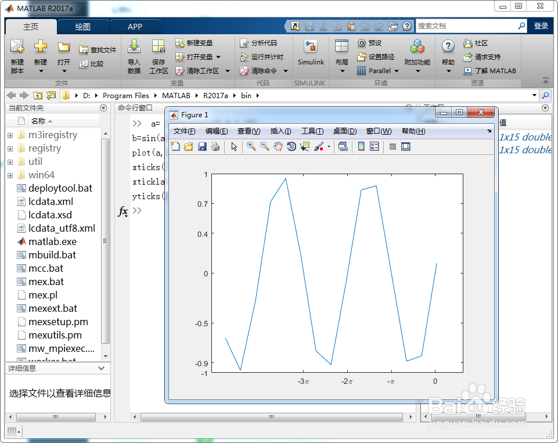Switch to APP tab
558x443 pixels.
pyautogui.click(x=135, y=27)
